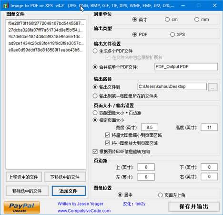
Task: Click the app icon in title bar
Action: pyautogui.click(x=6, y=6)
